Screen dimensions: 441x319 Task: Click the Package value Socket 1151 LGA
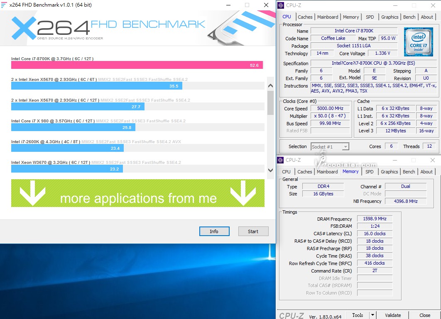click(354, 46)
